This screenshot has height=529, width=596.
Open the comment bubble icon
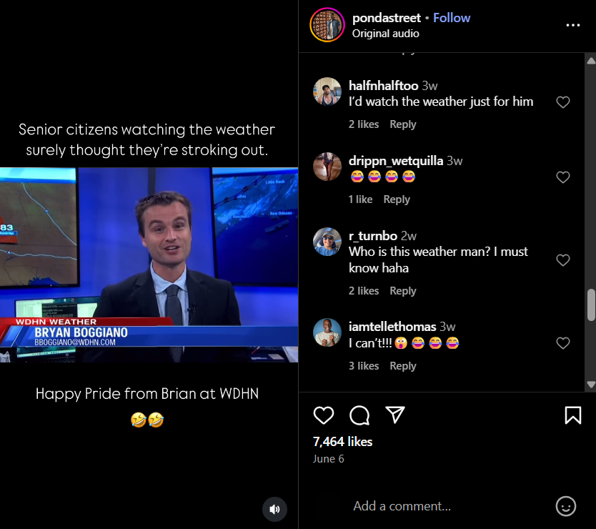(x=359, y=415)
